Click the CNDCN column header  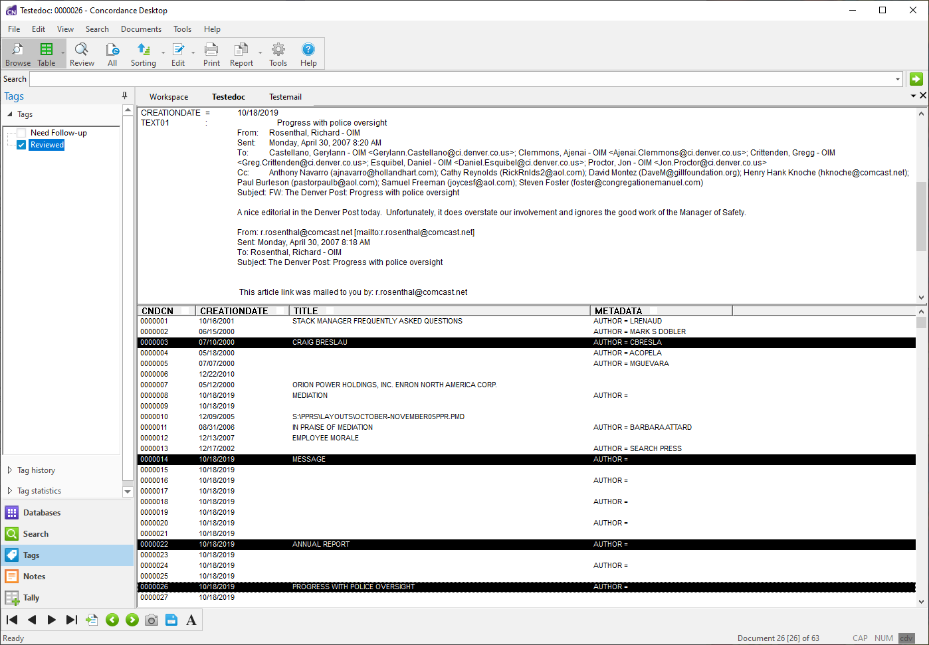tap(167, 311)
